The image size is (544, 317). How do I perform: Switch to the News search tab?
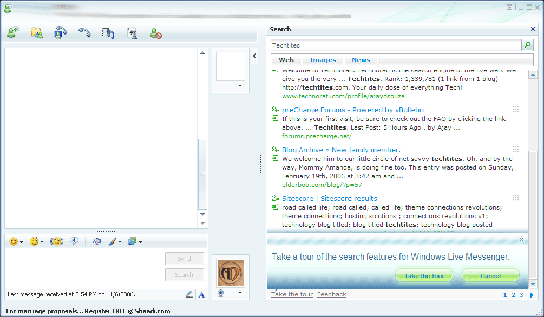pos(361,60)
